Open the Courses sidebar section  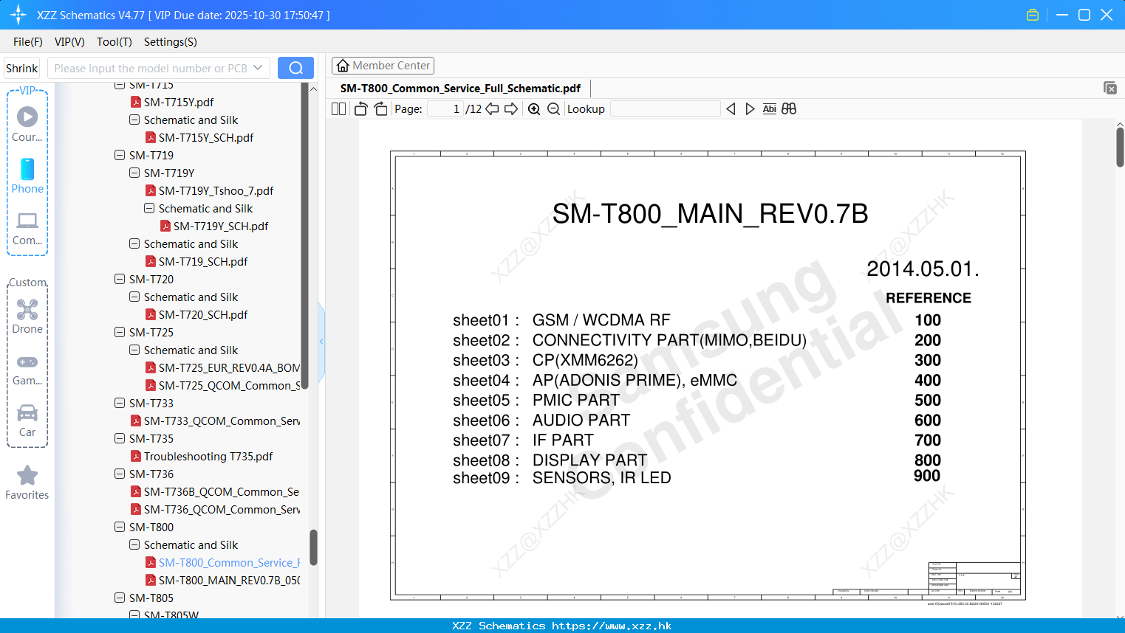27,124
